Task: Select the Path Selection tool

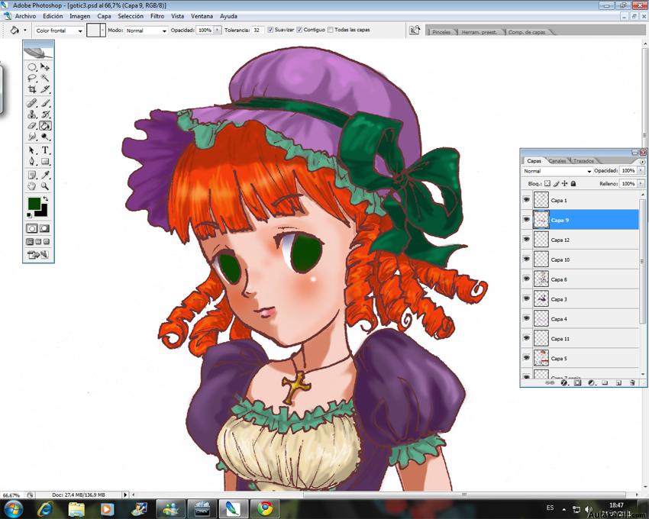Action: coord(32,150)
